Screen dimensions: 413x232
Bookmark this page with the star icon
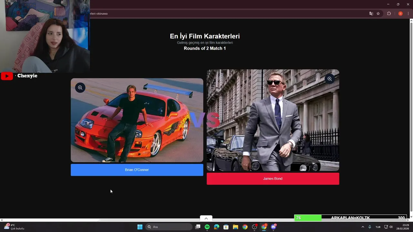tap(378, 14)
